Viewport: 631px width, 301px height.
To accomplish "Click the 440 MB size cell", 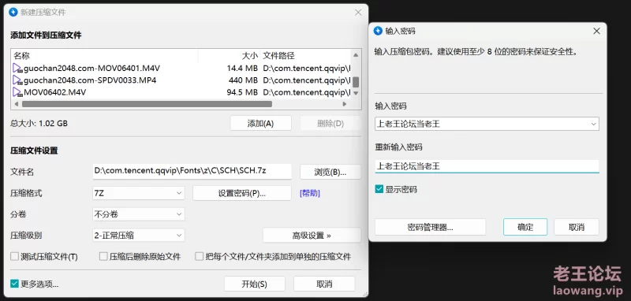I will coord(243,80).
